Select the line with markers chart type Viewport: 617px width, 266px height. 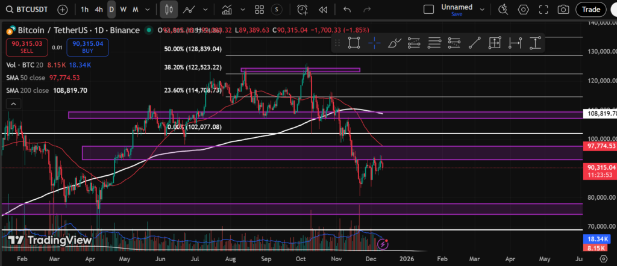click(x=189, y=10)
